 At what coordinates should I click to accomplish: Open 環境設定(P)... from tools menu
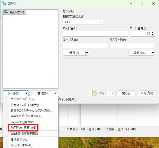point(31,140)
